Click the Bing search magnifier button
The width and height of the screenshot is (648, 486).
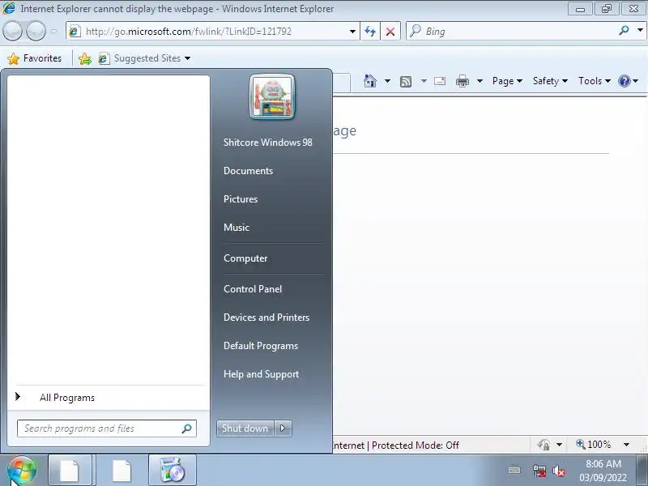point(624,31)
